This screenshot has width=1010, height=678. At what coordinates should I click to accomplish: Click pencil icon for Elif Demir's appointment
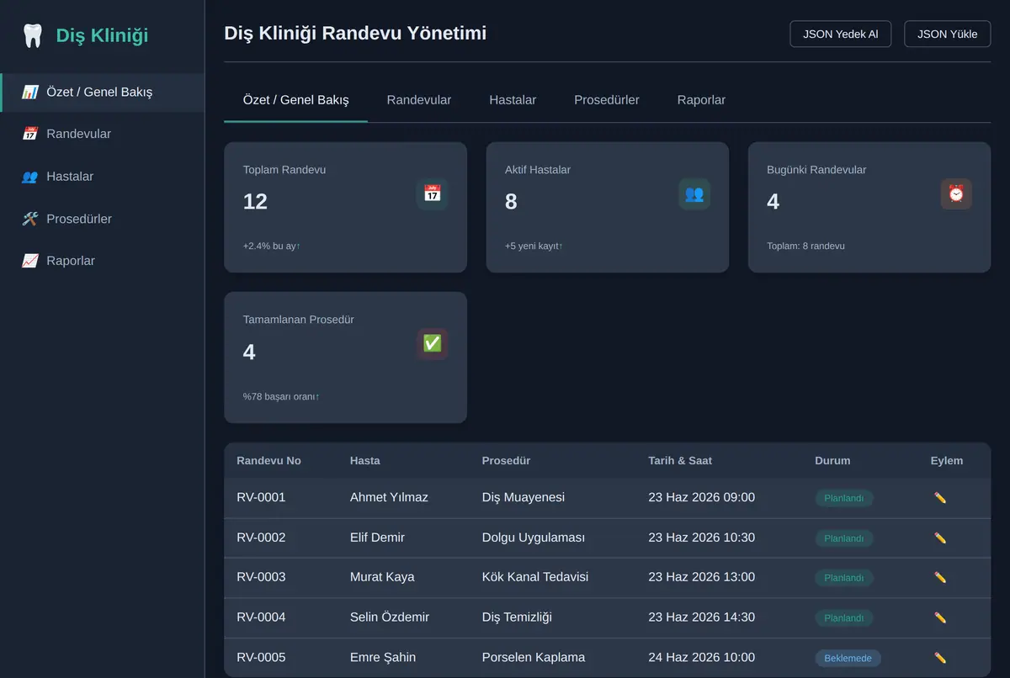(x=940, y=538)
